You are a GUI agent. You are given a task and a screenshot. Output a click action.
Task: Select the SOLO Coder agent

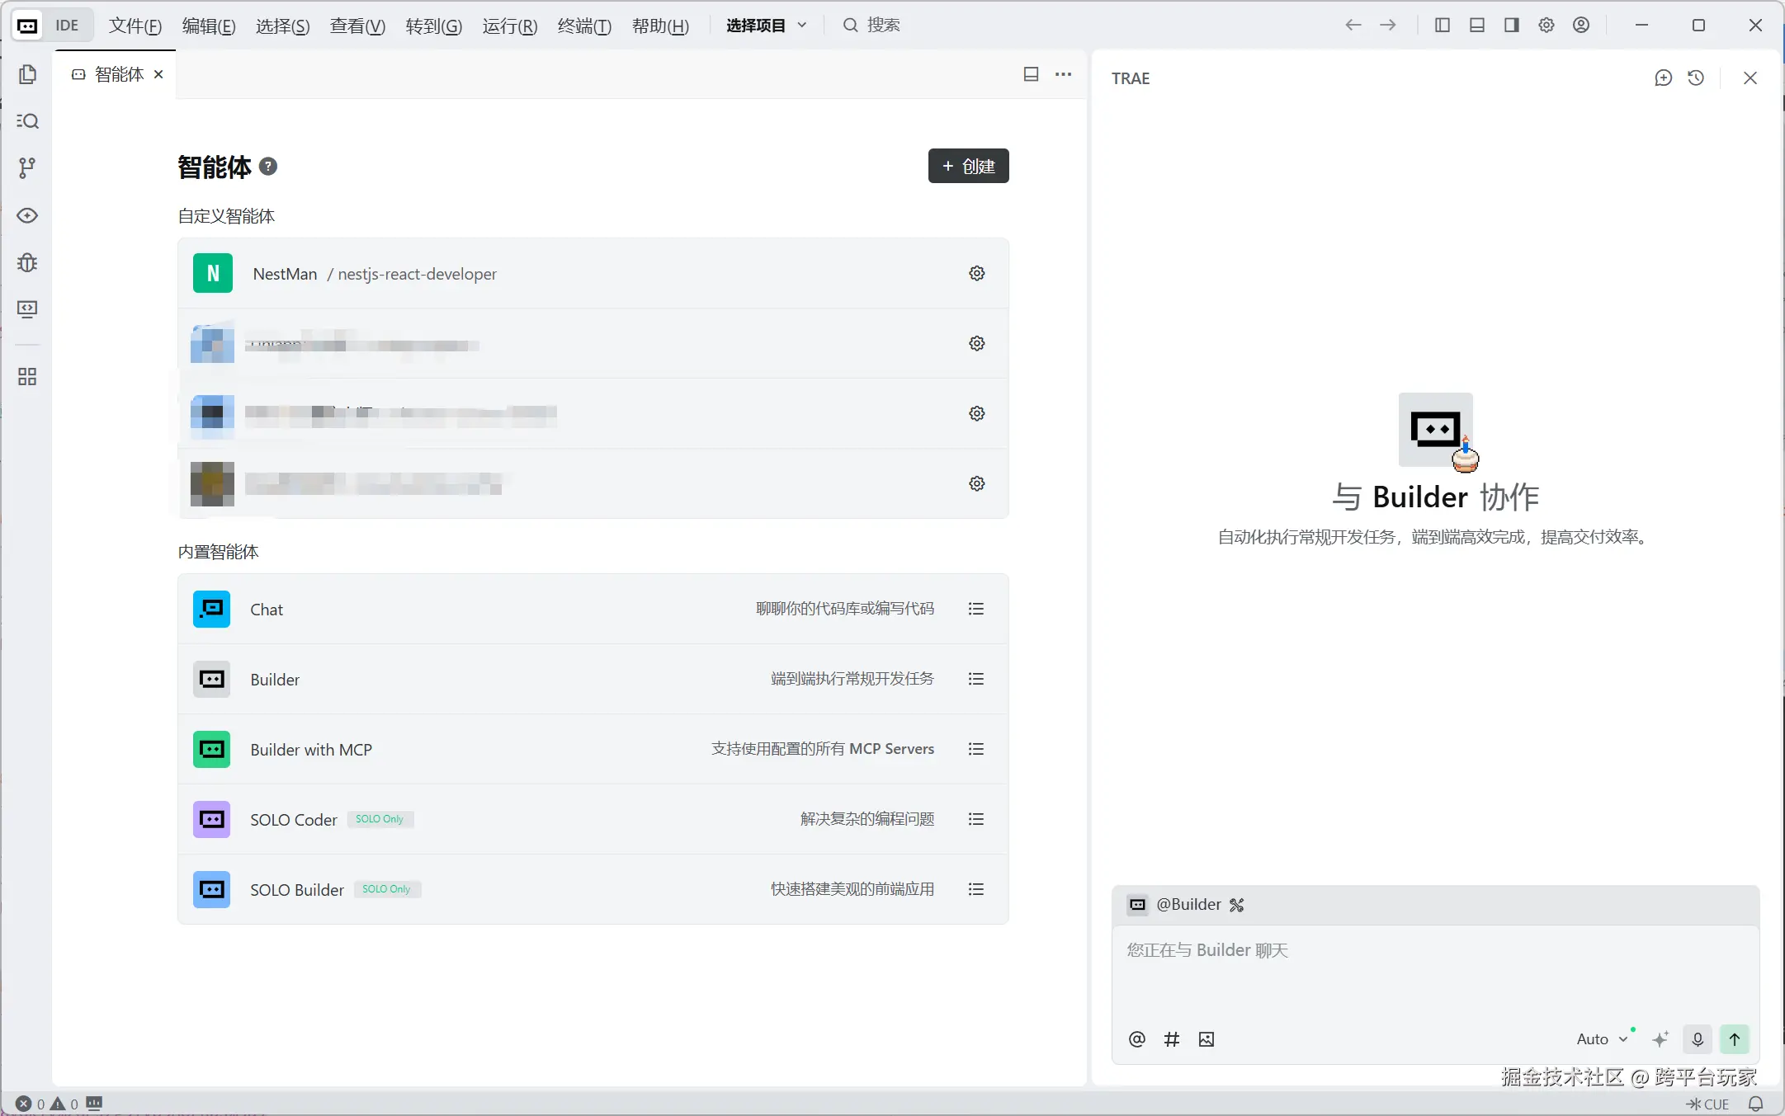593,819
